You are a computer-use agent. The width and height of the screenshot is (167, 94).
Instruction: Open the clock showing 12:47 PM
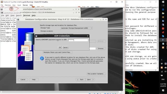(163, 85)
